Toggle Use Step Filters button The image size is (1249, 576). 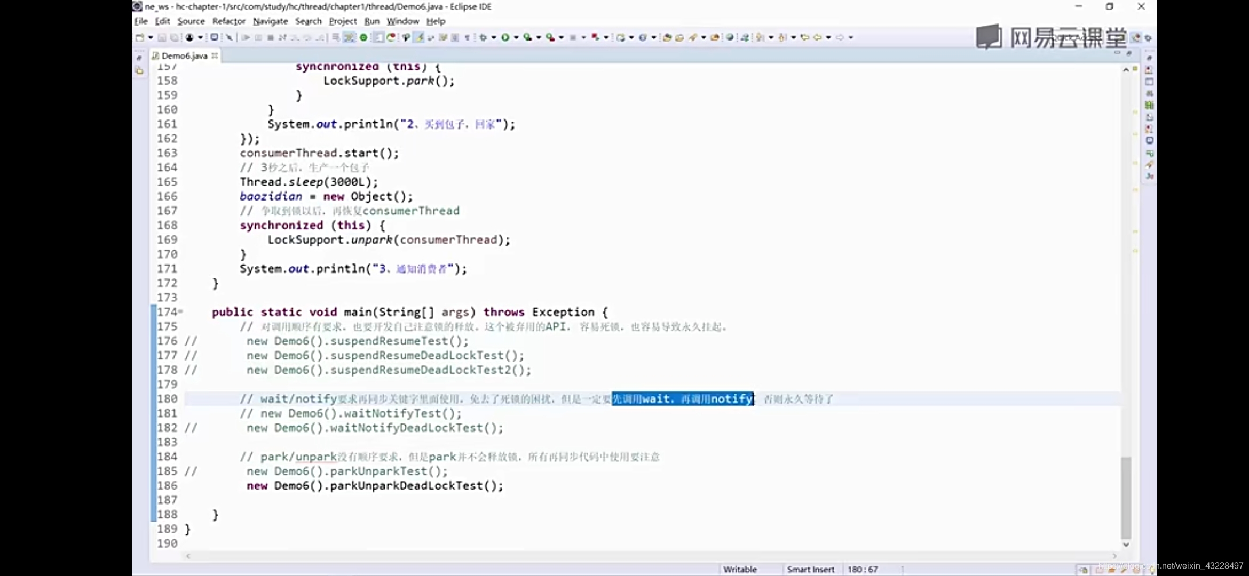pos(348,37)
